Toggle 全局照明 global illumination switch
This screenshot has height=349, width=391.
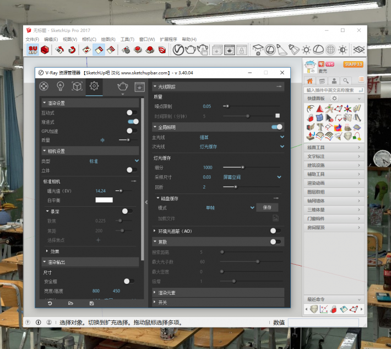(277, 127)
